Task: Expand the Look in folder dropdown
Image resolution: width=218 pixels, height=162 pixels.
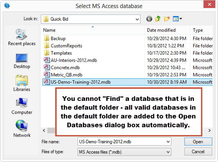Action: pyautogui.click(x=137, y=19)
